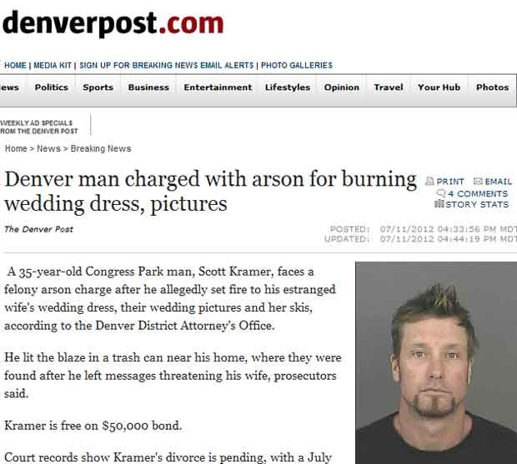
Task: Go to the Sports section
Action: click(98, 87)
